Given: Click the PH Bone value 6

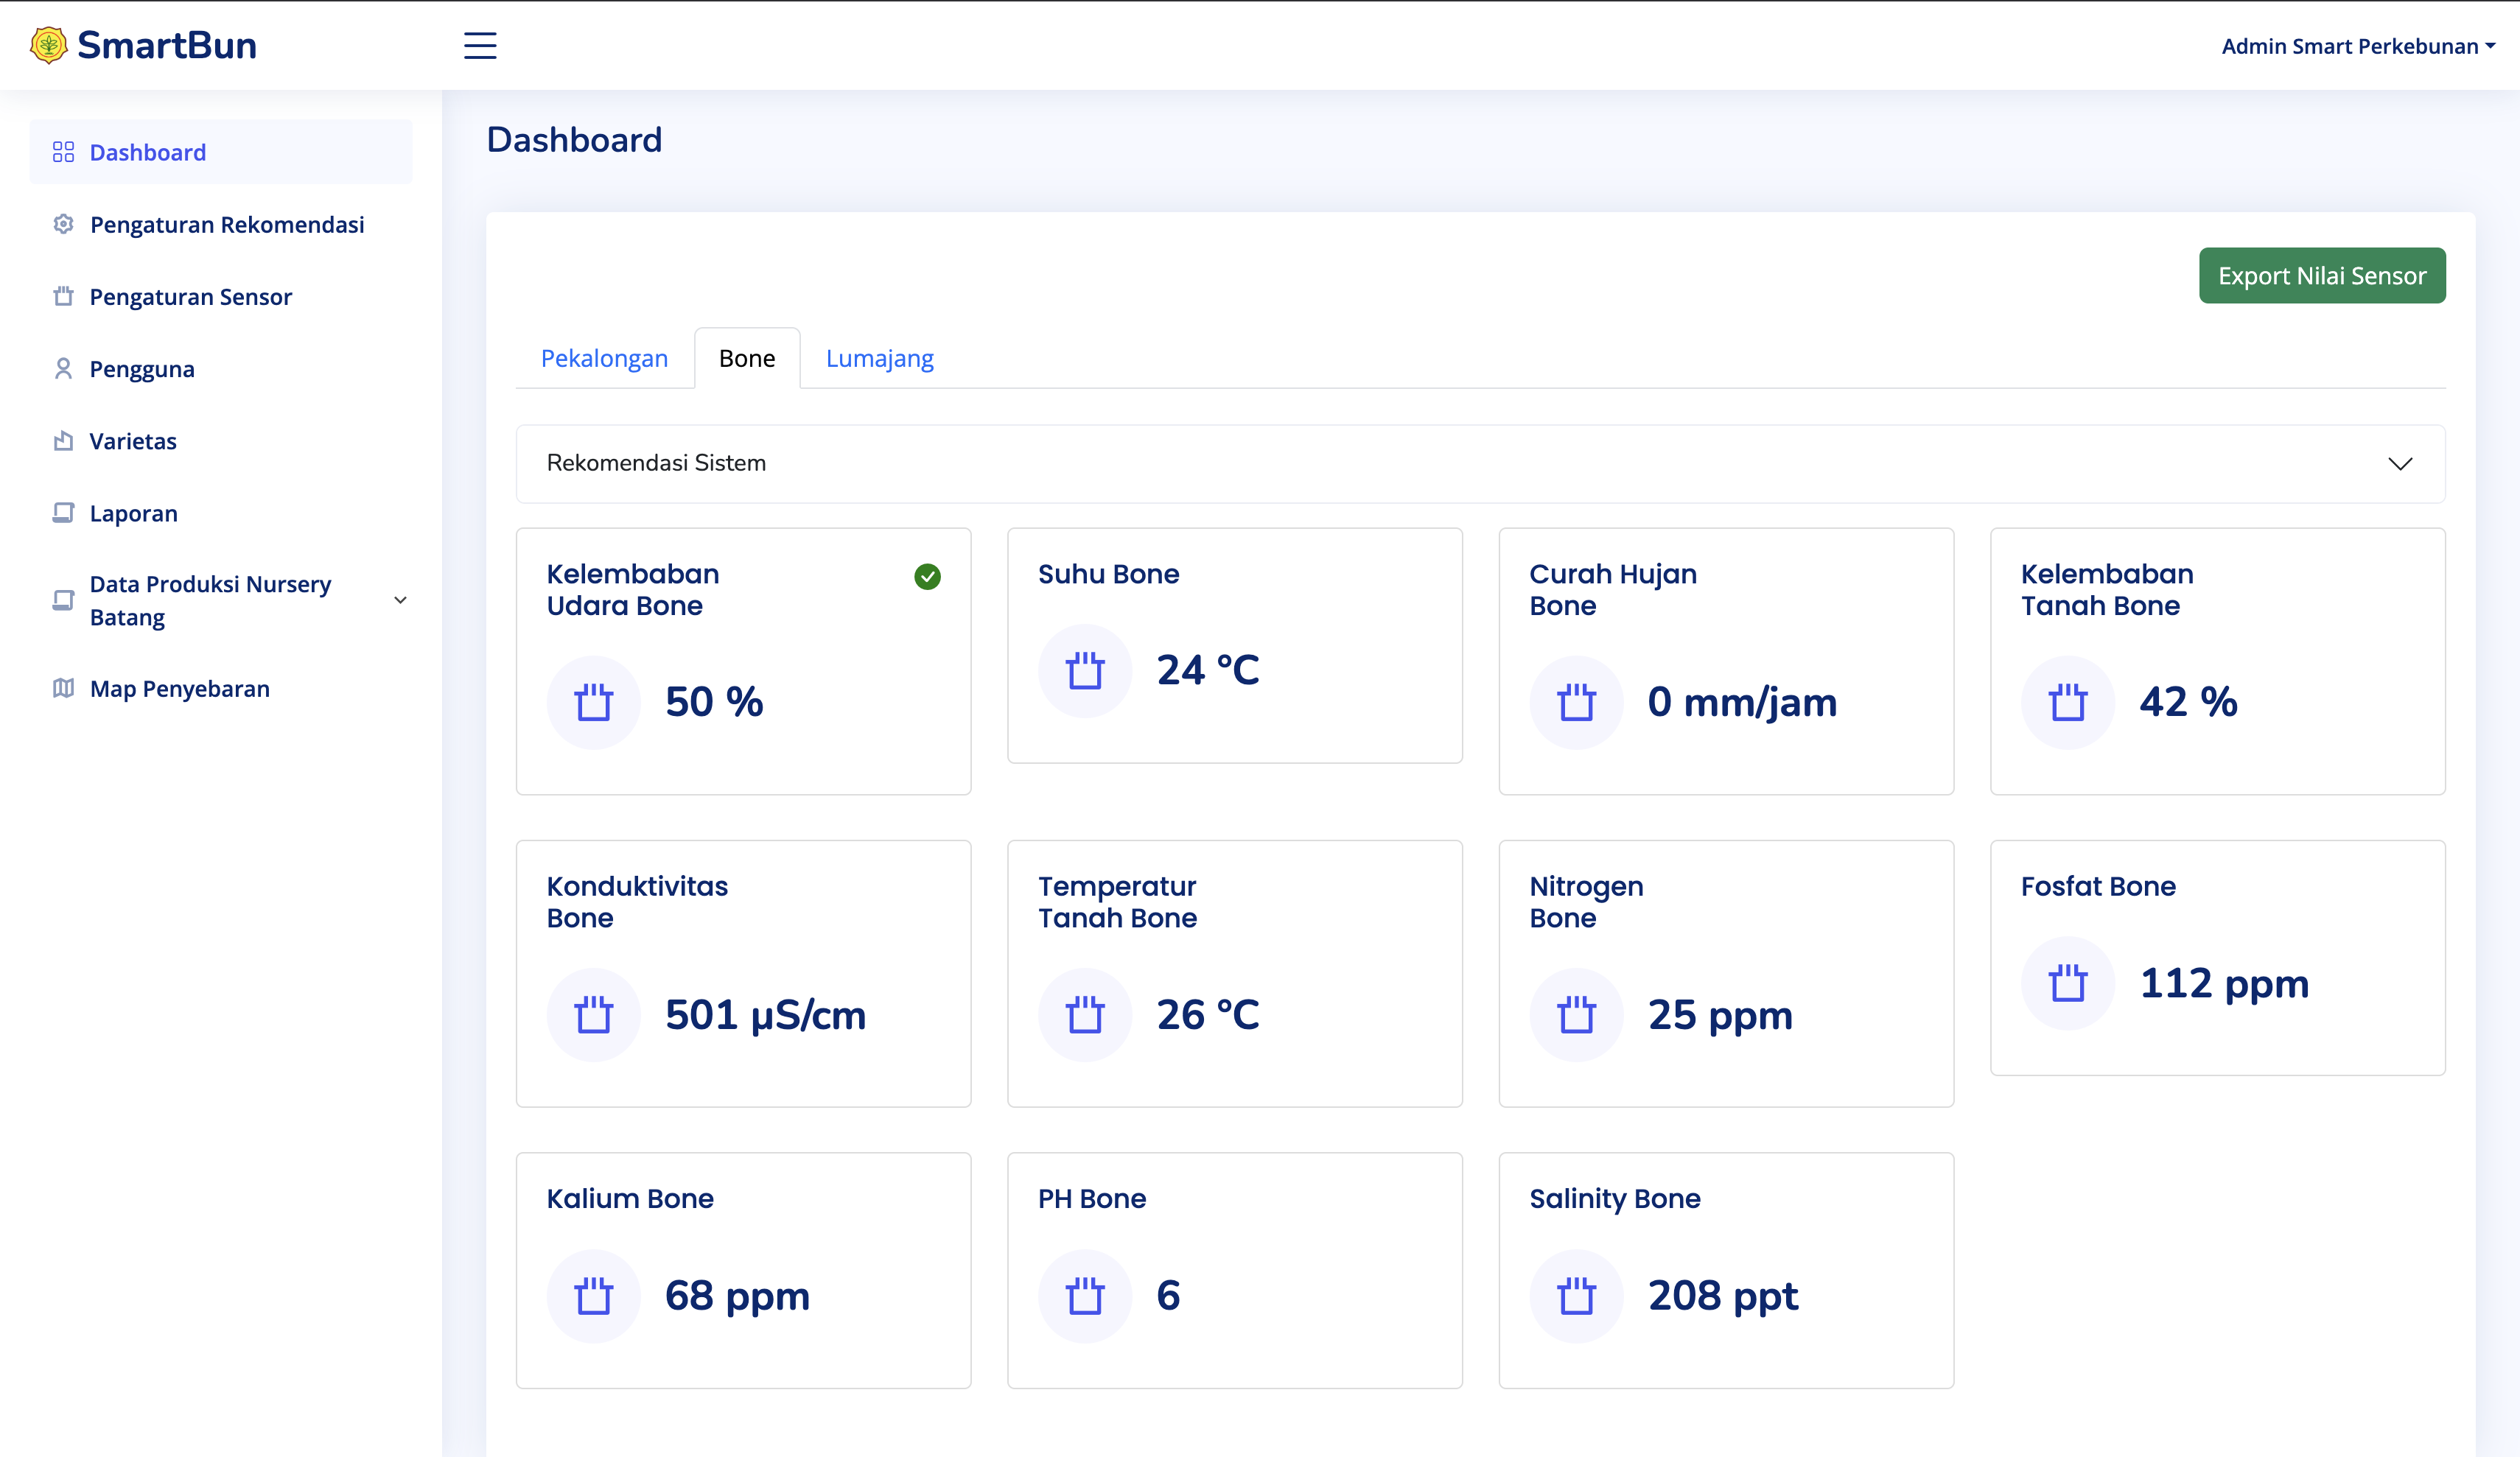Looking at the screenshot, I should pos(1168,1296).
